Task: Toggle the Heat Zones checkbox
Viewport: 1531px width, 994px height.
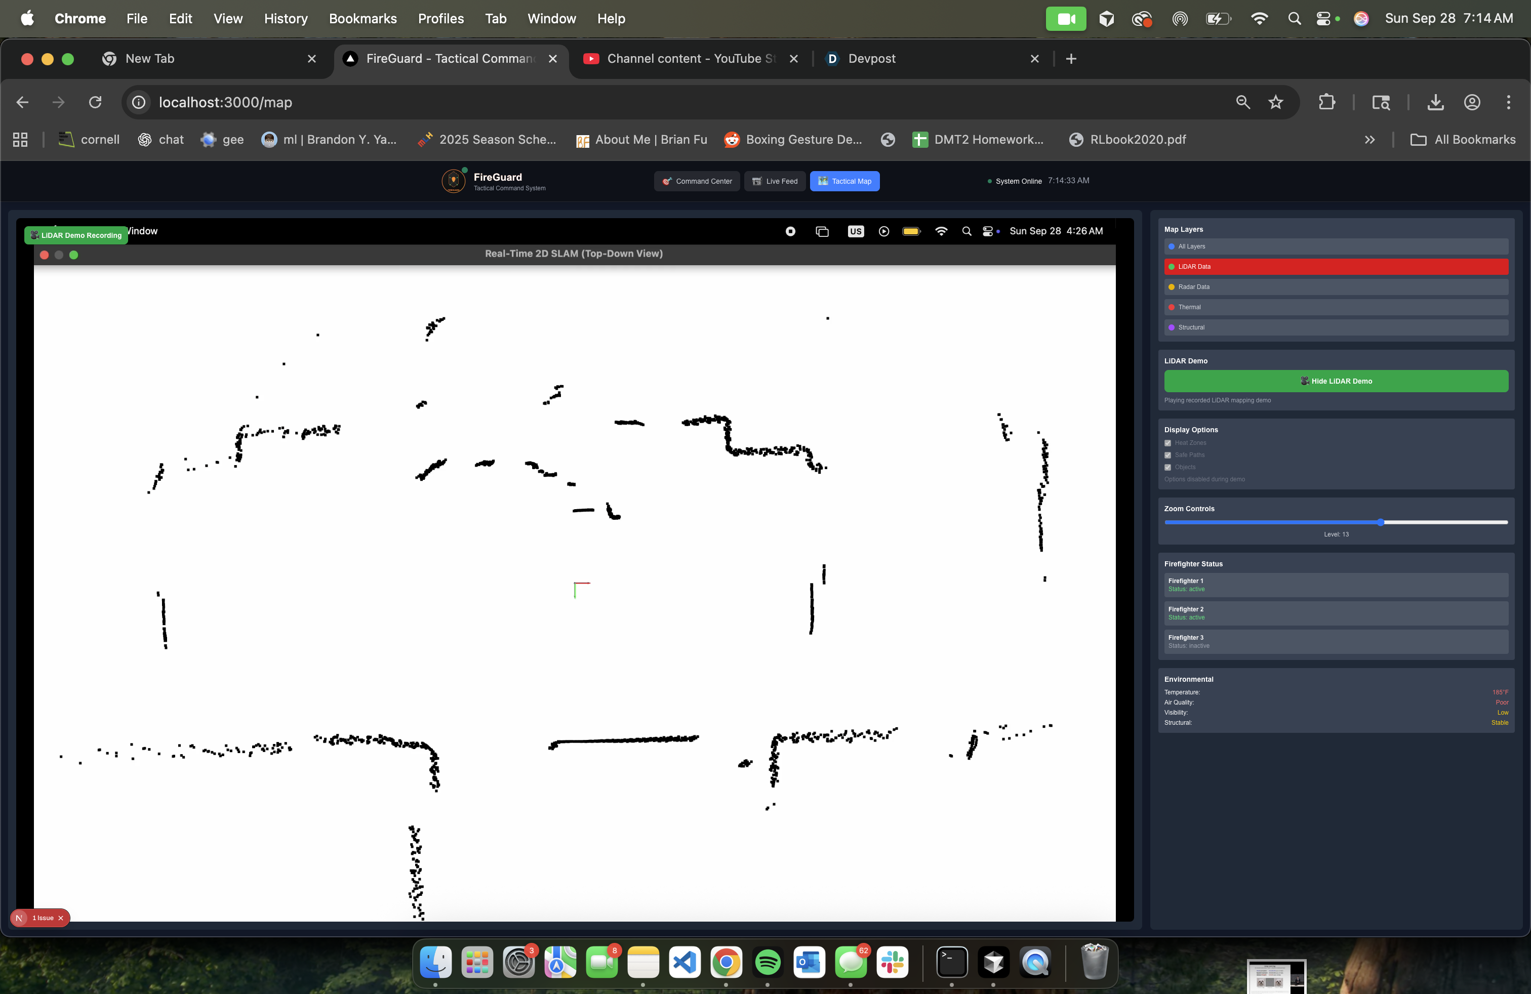Action: click(1168, 443)
